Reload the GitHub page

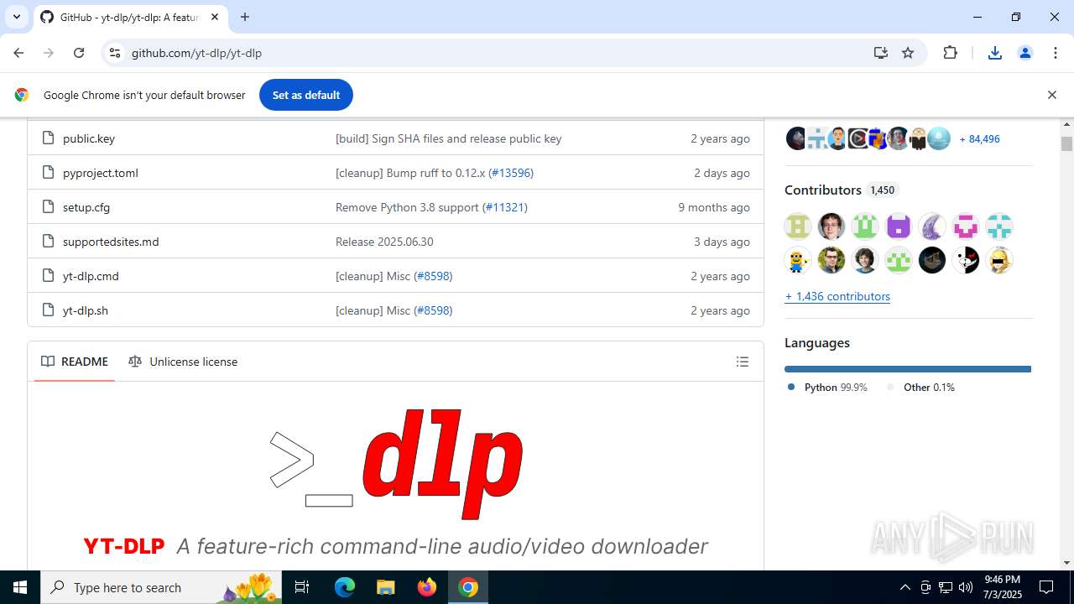(79, 53)
